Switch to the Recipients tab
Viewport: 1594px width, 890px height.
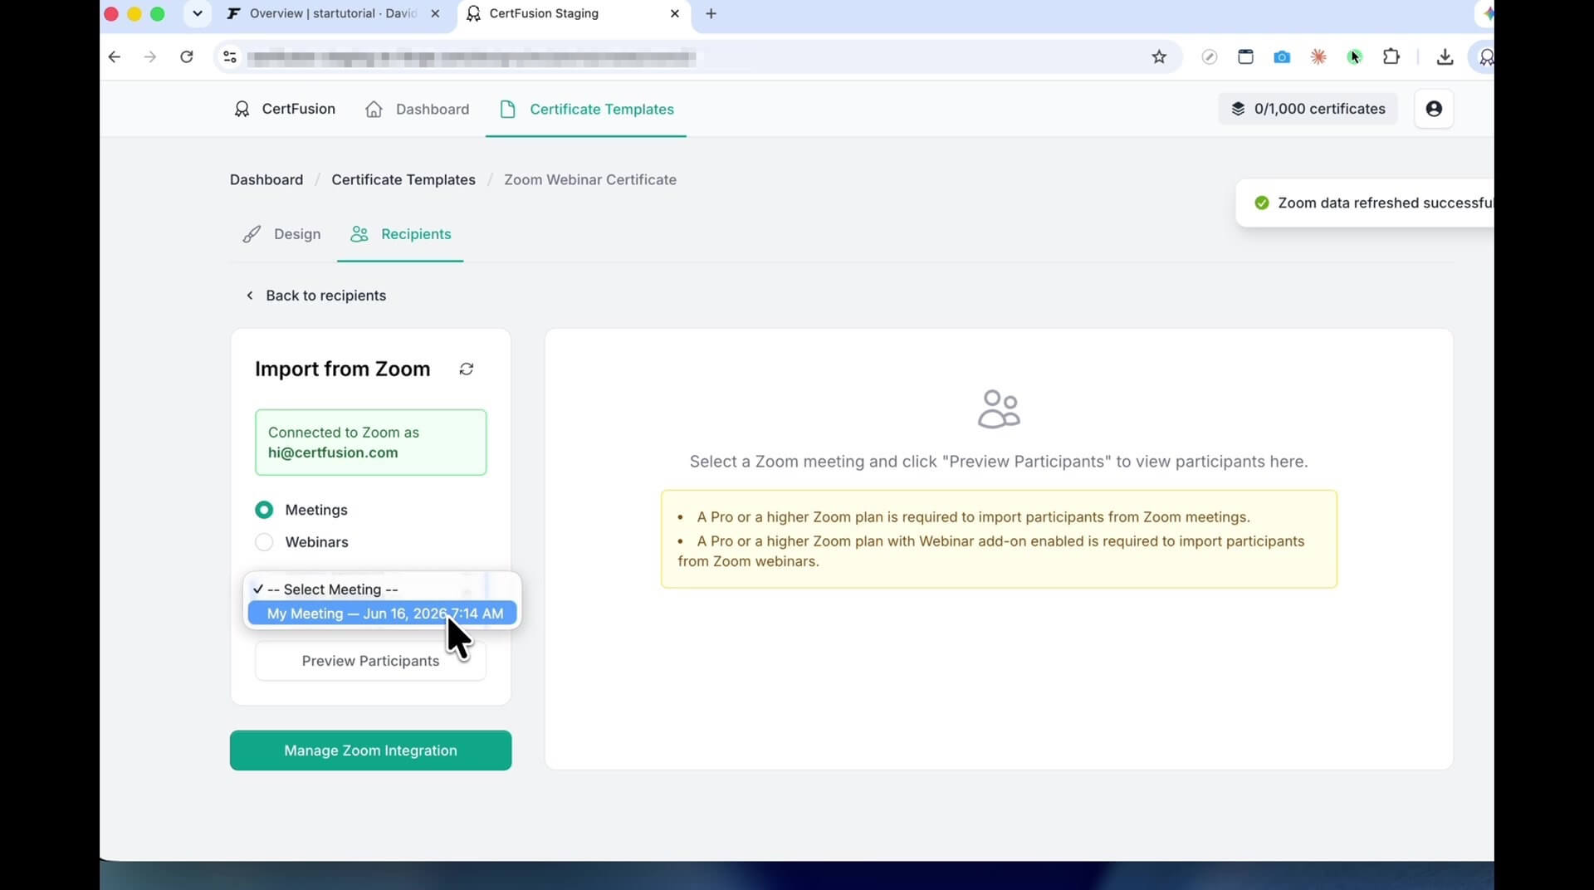coord(400,234)
